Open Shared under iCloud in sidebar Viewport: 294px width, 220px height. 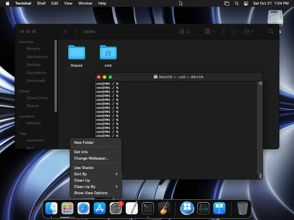tap(32, 106)
